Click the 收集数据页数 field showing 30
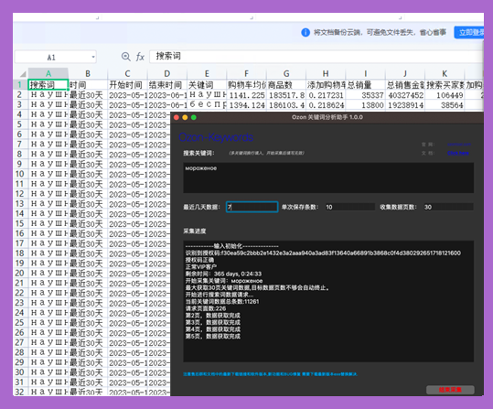The width and height of the screenshot is (493, 409). click(x=448, y=207)
